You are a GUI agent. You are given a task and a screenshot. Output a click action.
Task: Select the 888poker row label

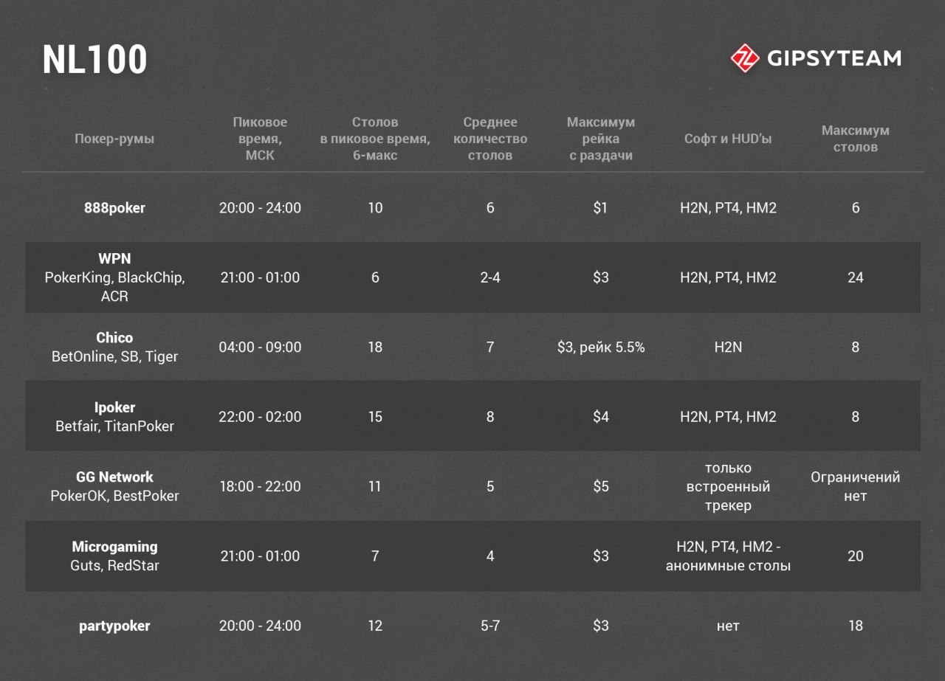[x=114, y=208]
